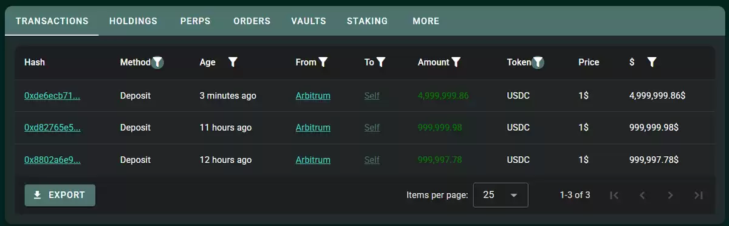
Task: Open Arbitrum link in 11 hours ago row
Action: click(x=313, y=128)
